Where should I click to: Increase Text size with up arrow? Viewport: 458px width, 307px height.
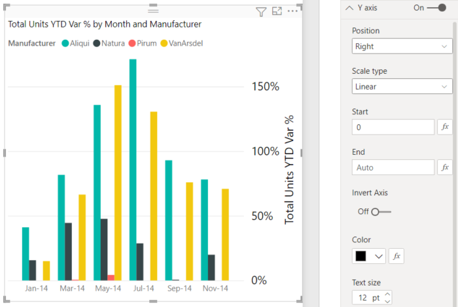click(x=387, y=294)
